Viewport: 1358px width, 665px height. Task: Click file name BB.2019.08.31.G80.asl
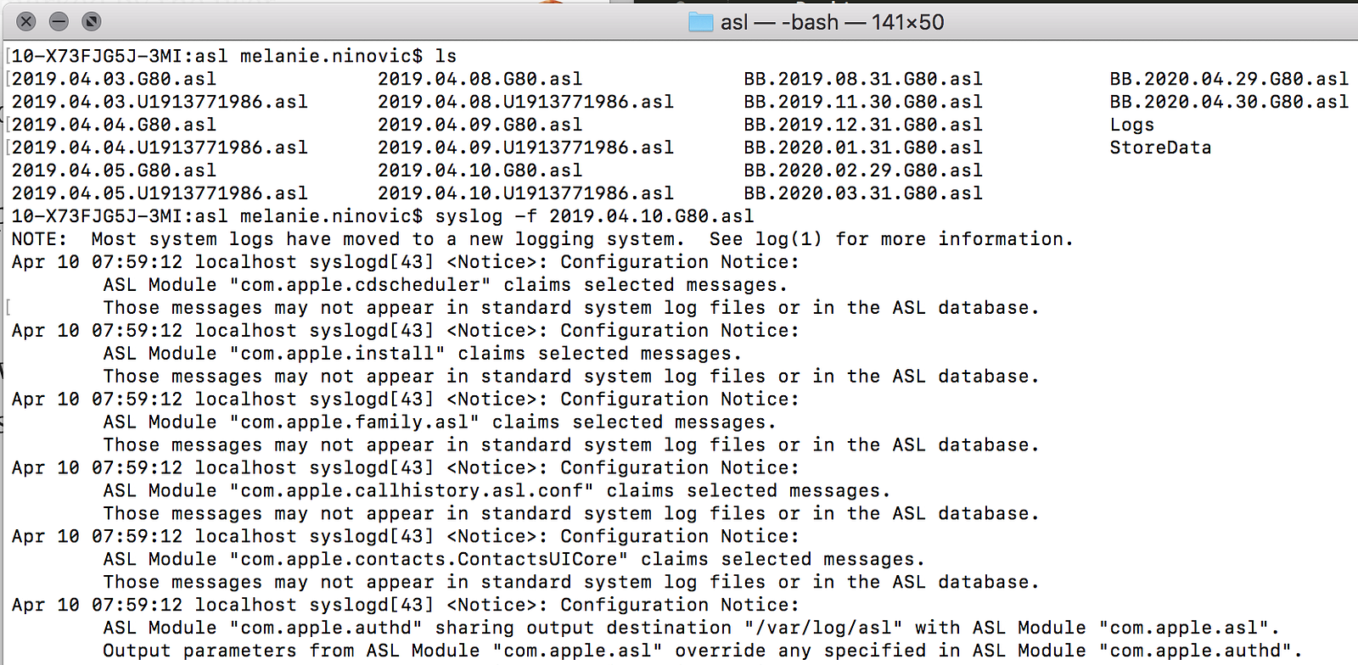coord(862,79)
